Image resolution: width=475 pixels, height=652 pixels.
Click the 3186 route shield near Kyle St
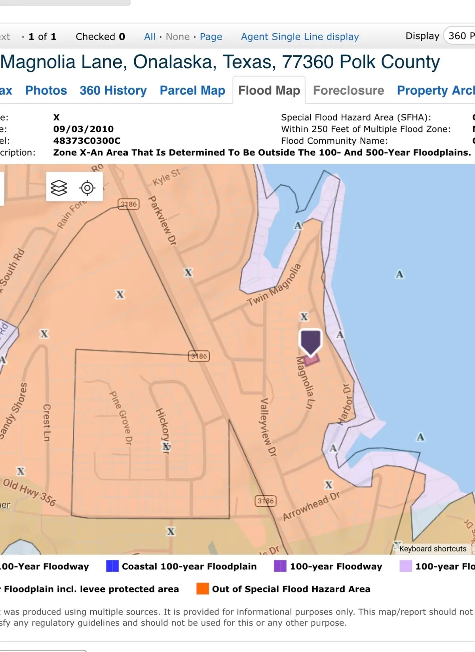[129, 204]
